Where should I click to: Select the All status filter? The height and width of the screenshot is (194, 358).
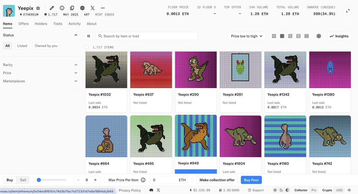pyautogui.click(x=7, y=46)
